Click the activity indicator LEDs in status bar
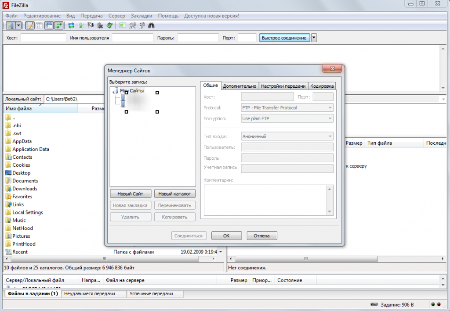450x311 pixels. [435, 304]
